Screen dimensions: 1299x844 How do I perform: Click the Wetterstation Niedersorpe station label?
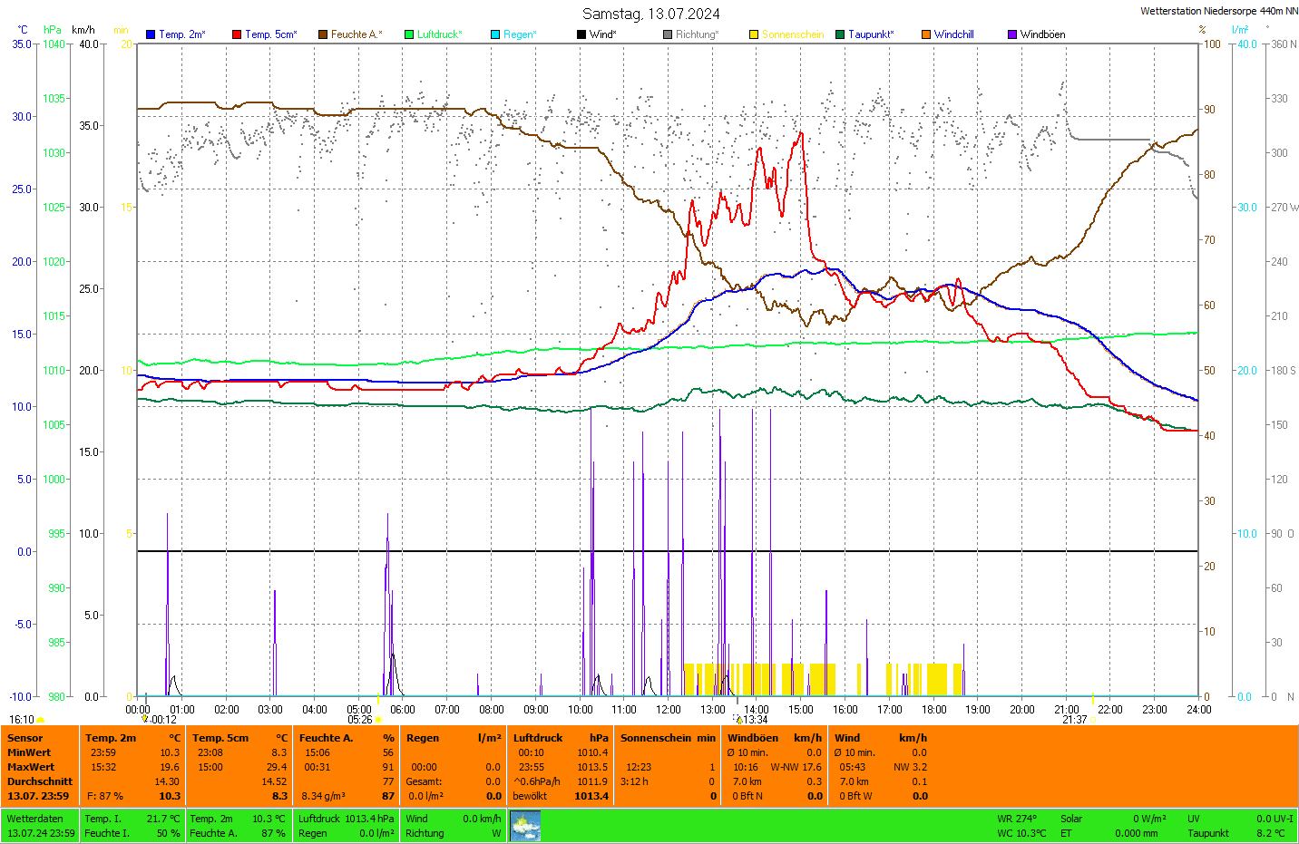[x=1218, y=11]
